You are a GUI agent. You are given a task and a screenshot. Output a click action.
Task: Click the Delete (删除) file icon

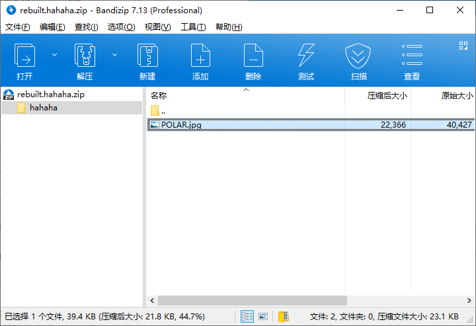pyautogui.click(x=253, y=56)
